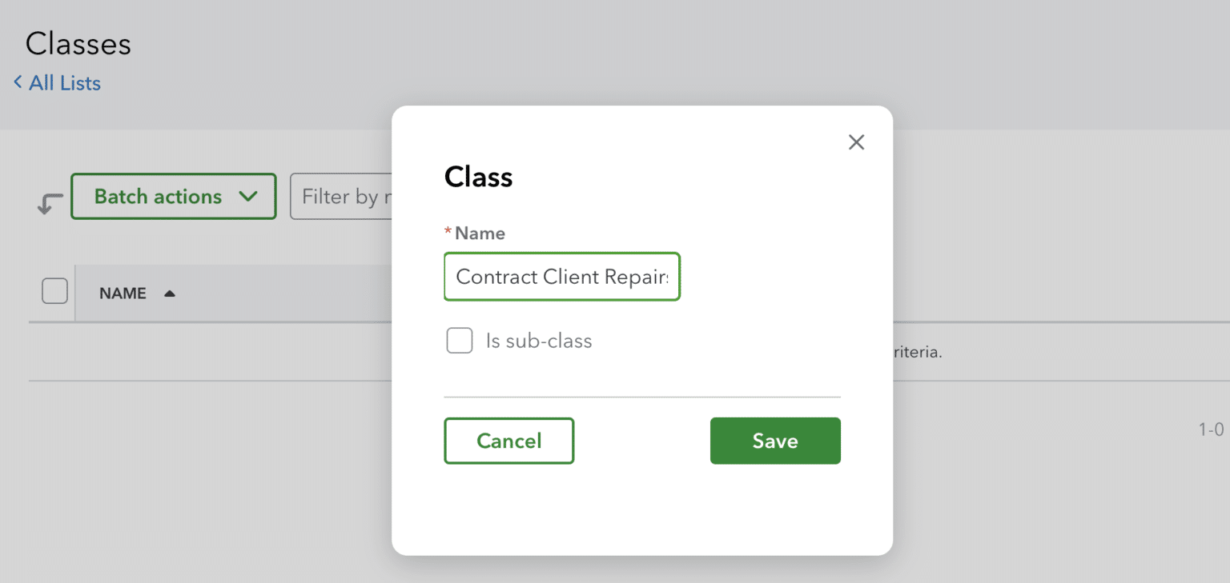1230x583 pixels.
Task: Click the 1-0 pagination indicator
Action: [x=1210, y=429]
